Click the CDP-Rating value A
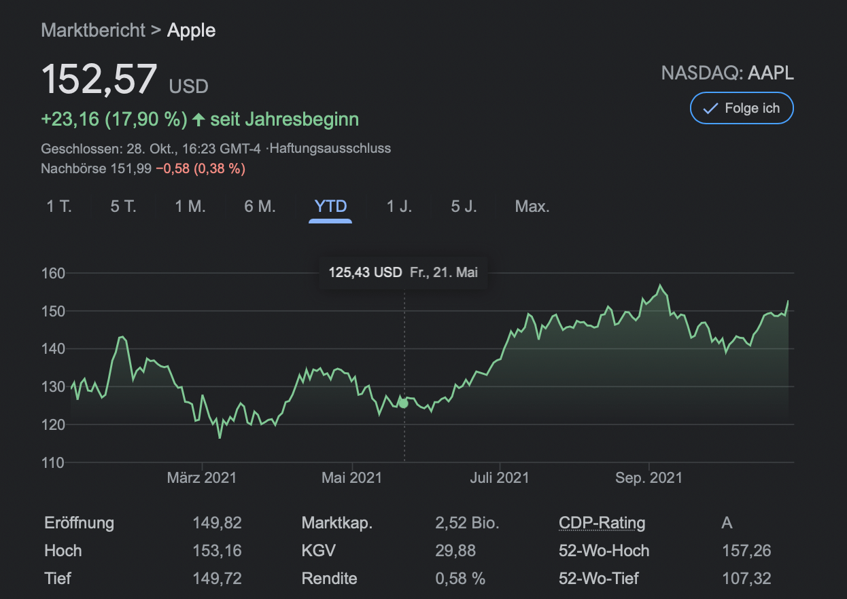The width and height of the screenshot is (847, 599). (727, 523)
